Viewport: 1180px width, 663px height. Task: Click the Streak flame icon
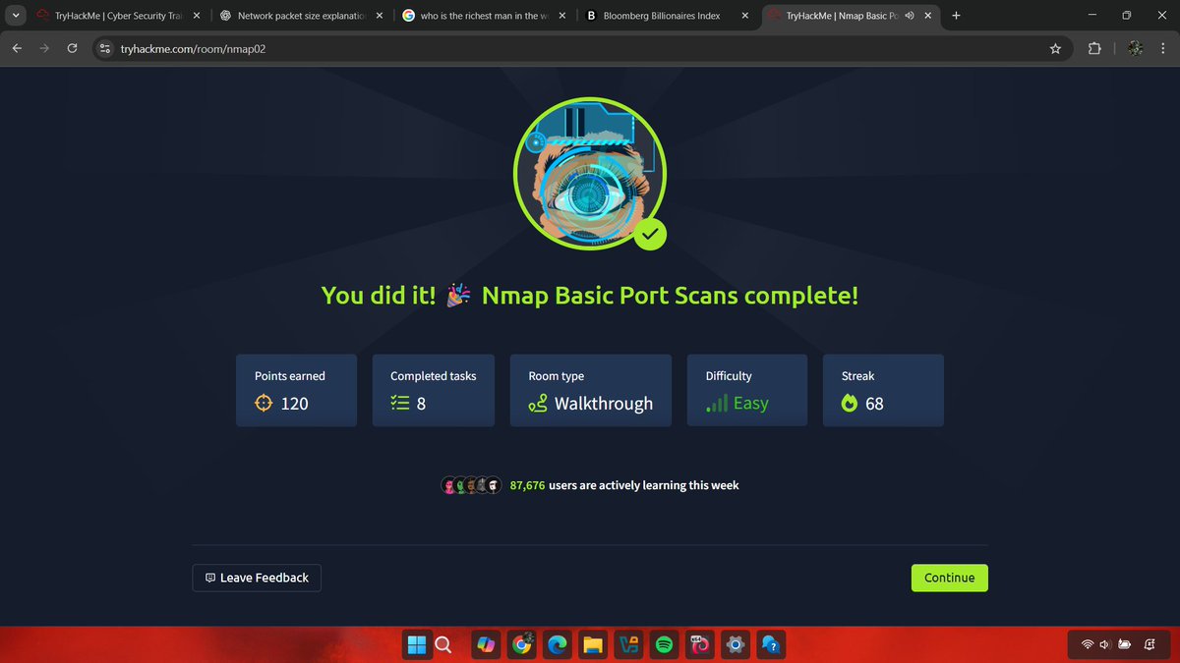point(849,403)
